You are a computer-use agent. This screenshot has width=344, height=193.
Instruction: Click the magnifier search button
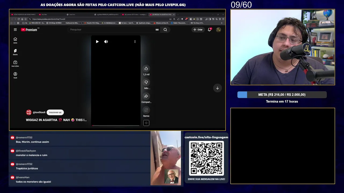click(165, 29)
